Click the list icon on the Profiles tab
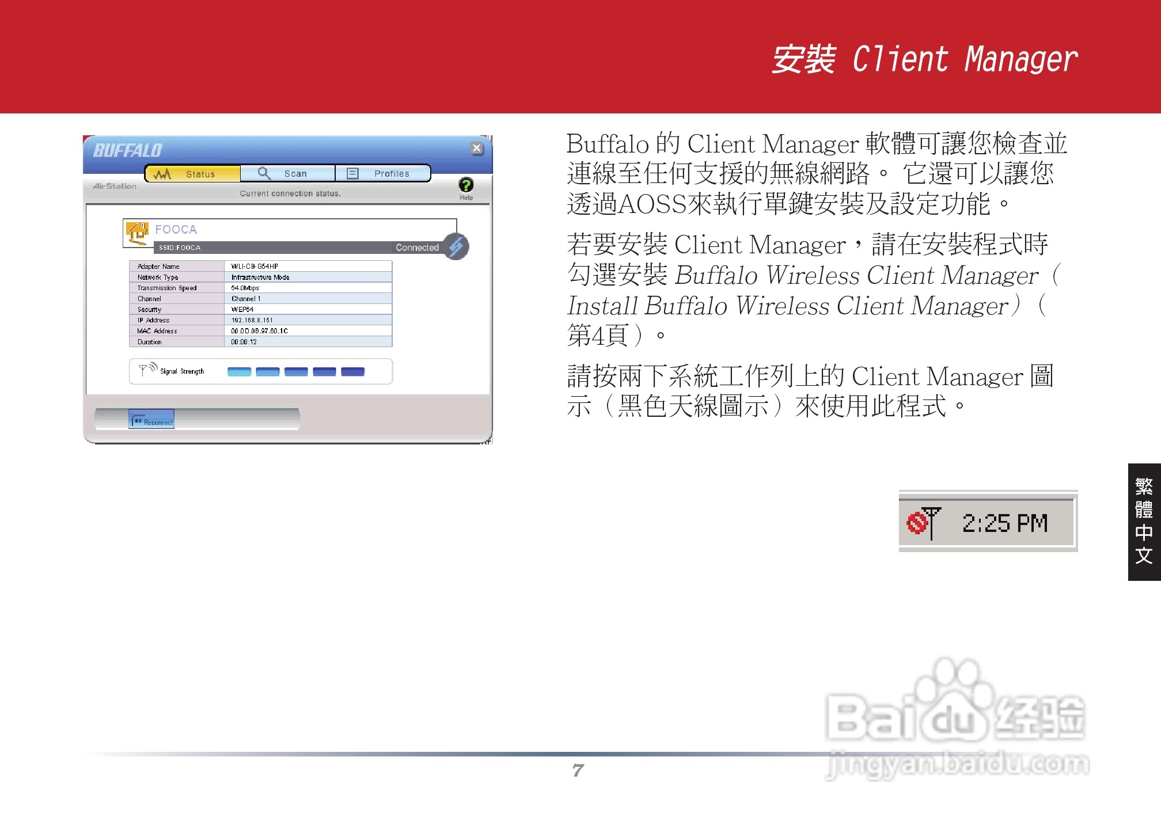1161x829 pixels. (352, 173)
